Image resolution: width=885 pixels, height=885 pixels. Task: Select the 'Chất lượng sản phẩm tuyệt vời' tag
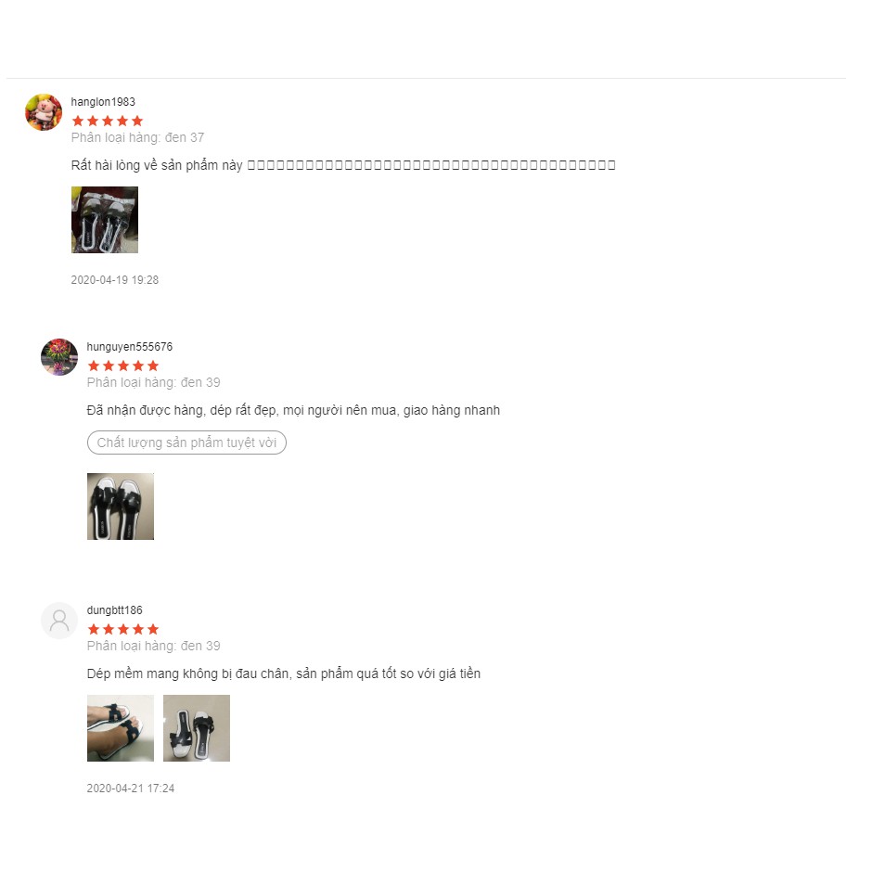click(186, 442)
